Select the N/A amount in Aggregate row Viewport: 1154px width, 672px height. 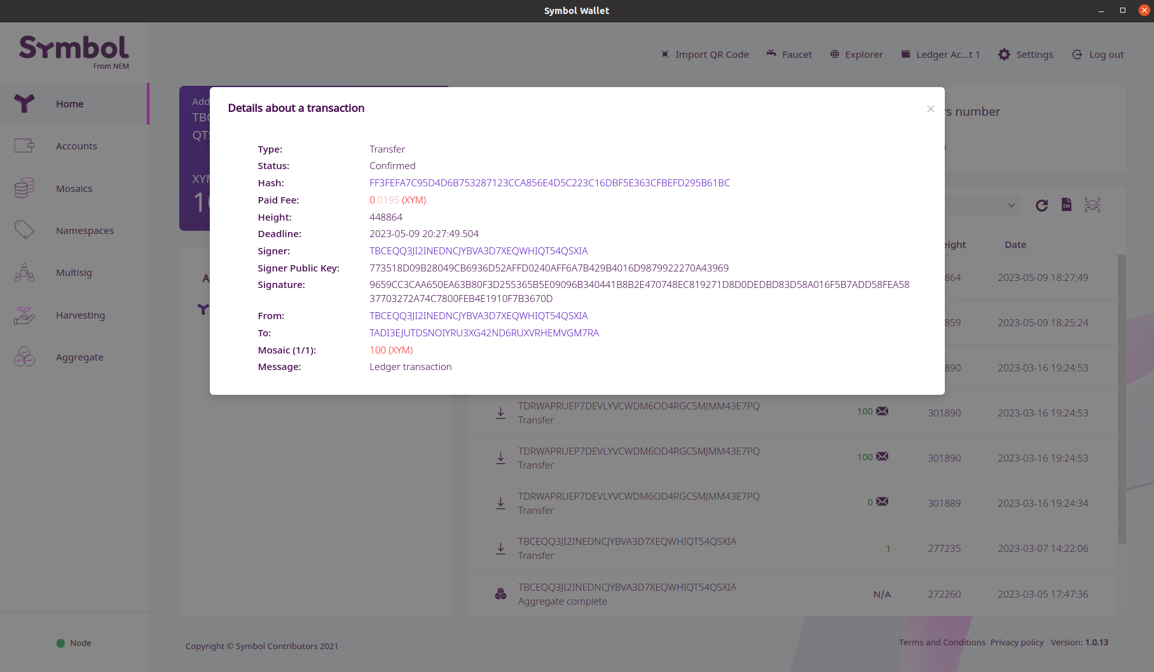882,594
